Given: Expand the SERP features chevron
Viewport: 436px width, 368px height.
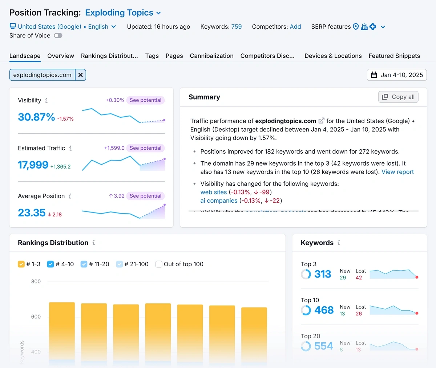Looking at the screenshot, I should pyautogui.click(x=383, y=27).
